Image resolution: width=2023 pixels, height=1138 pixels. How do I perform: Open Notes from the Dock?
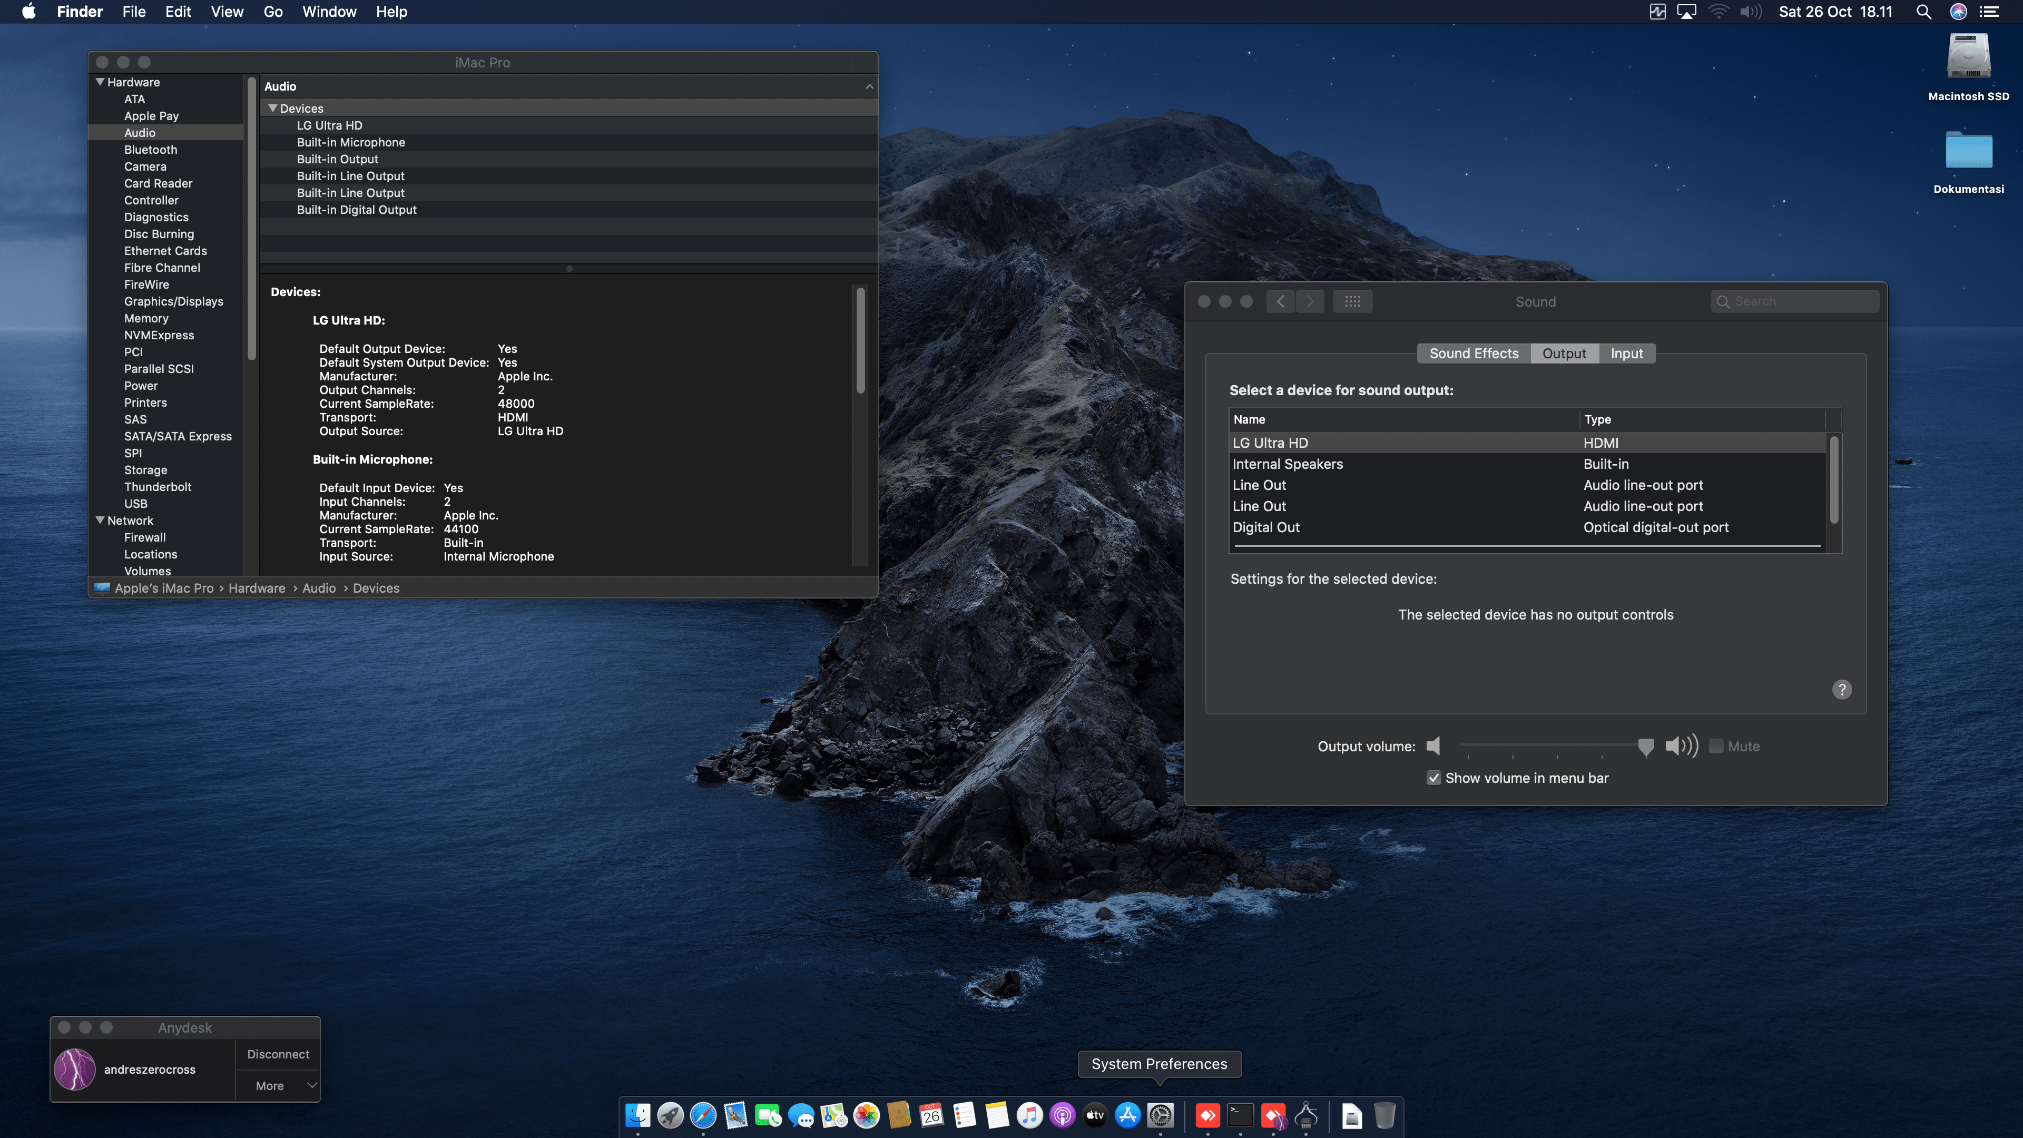(x=997, y=1114)
